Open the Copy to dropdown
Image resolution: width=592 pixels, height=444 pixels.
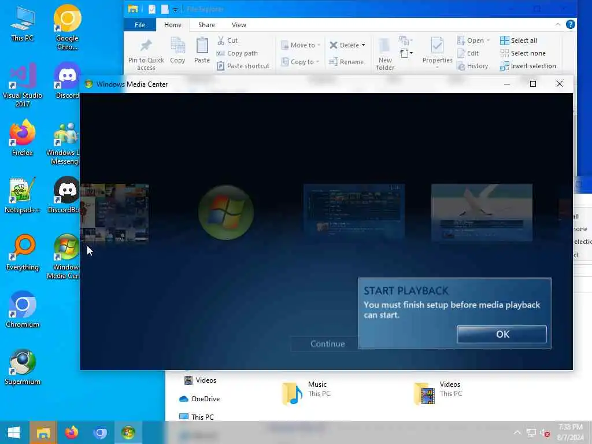pyautogui.click(x=301, y=62)
